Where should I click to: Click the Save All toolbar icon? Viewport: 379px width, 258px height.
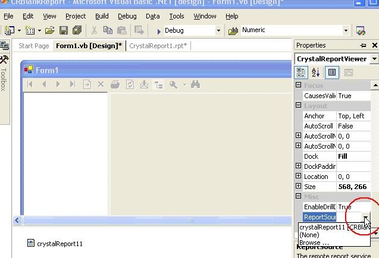click(77, 30)
